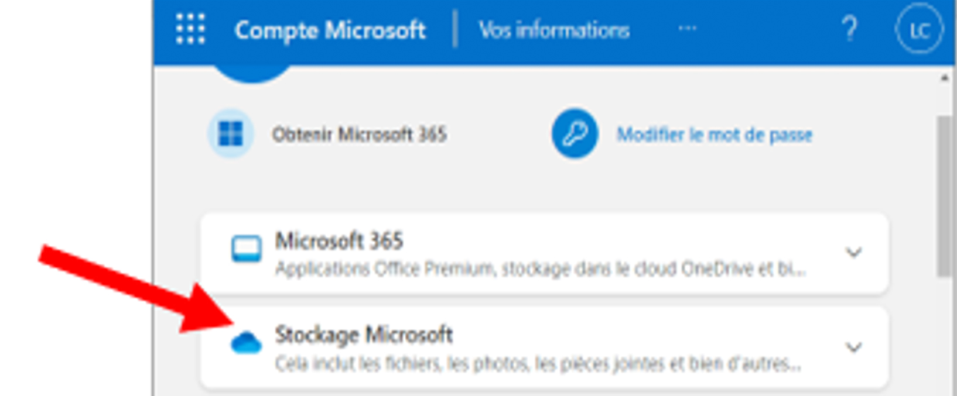This screenshot has width=957, height=396.
Task: Click the scrollbar up arrow
Action: 944,78
